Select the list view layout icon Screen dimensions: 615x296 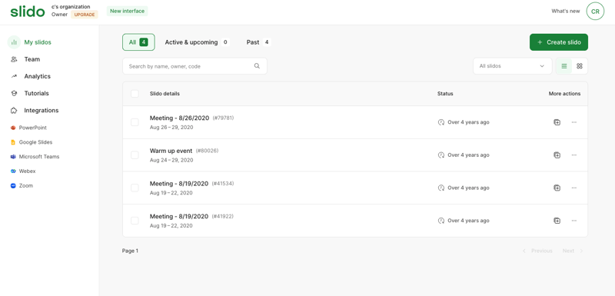point(564,66)
